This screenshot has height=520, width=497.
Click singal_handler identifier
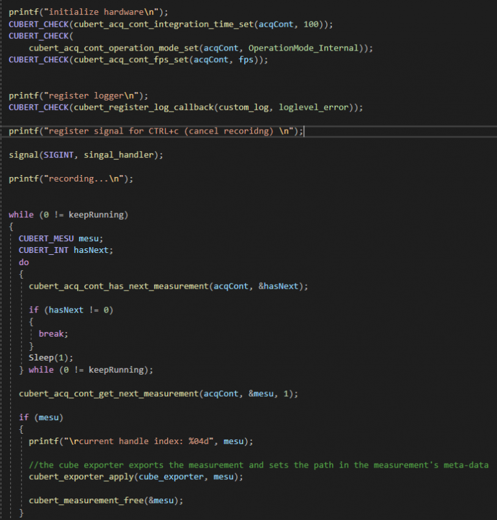[118, 155]
